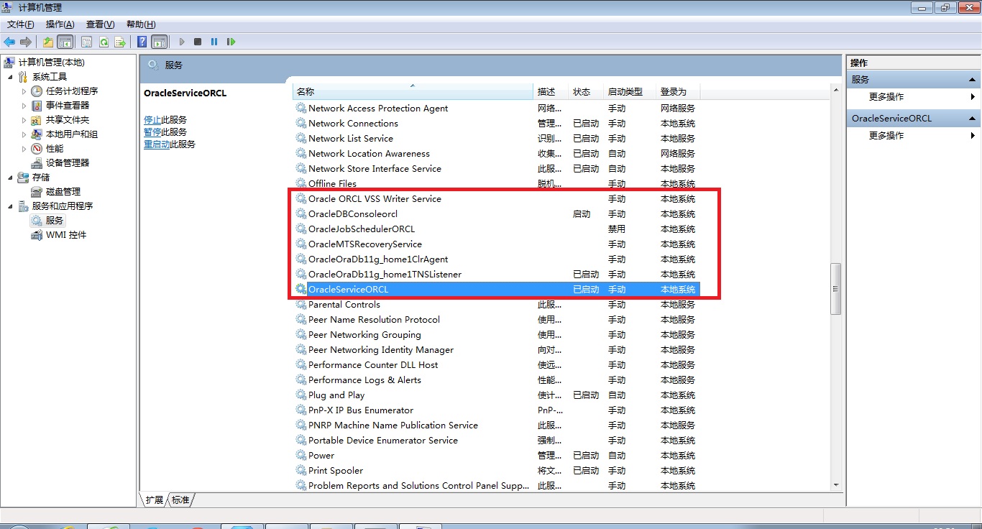Viewport: 982px width, 529px height.
Task: Click the Refresh toolbar icon
Action: pos(104,42)
